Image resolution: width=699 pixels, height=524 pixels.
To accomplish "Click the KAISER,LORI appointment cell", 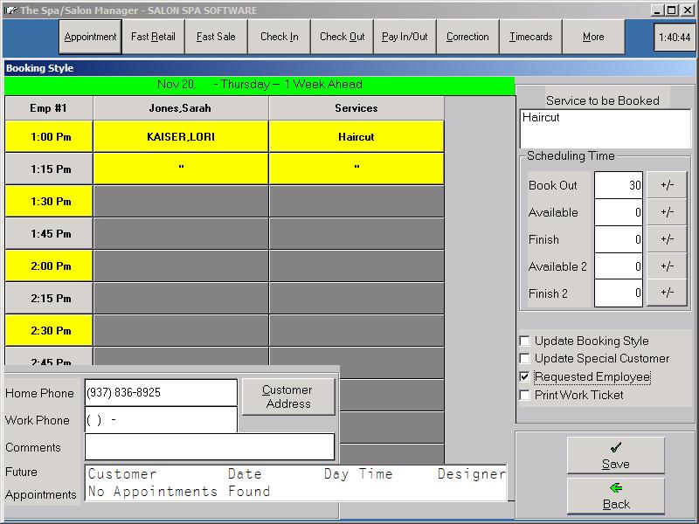I will coord(181,137).
